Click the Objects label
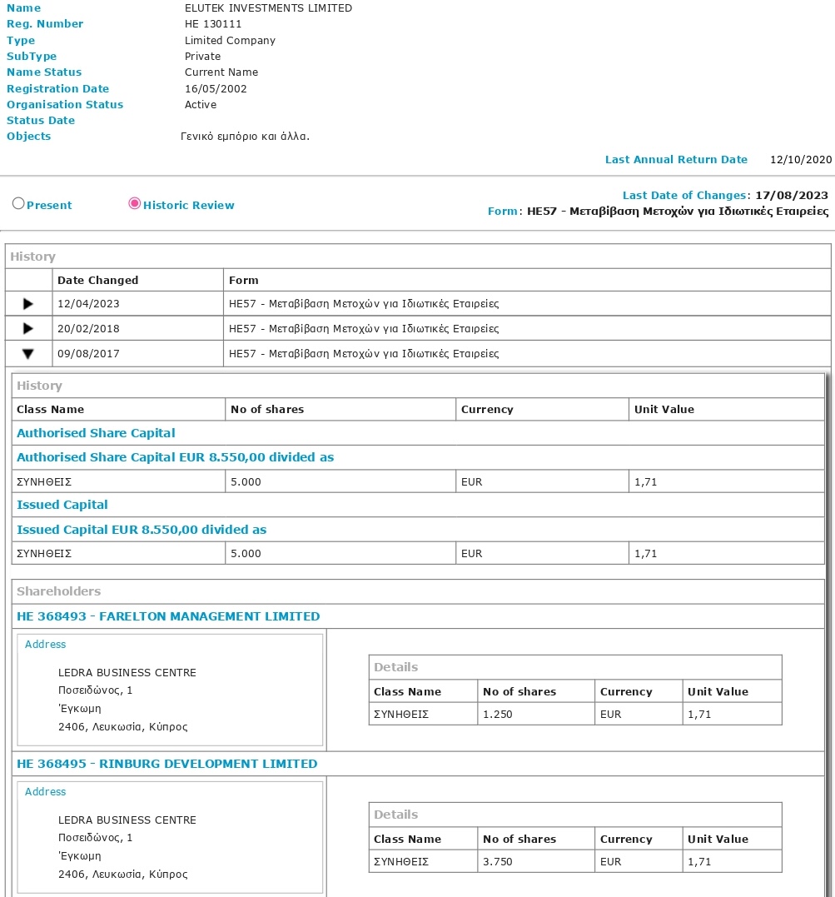835x897 pixels. [x=28, y=136]
